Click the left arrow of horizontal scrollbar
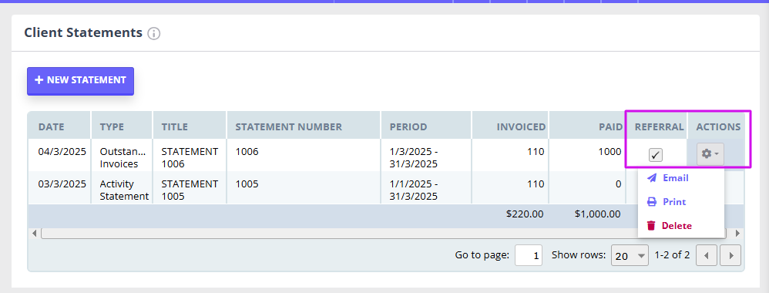 35,234
